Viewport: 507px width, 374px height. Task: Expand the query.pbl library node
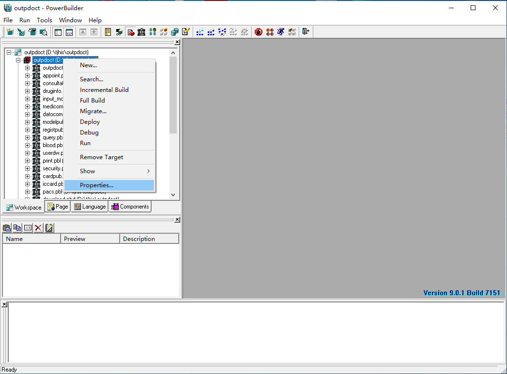[x=27, y=137]
